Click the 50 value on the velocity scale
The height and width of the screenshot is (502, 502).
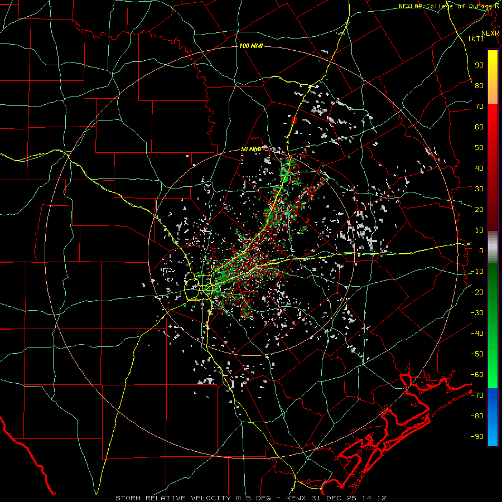pyautogui.click(x=479, y=148)
